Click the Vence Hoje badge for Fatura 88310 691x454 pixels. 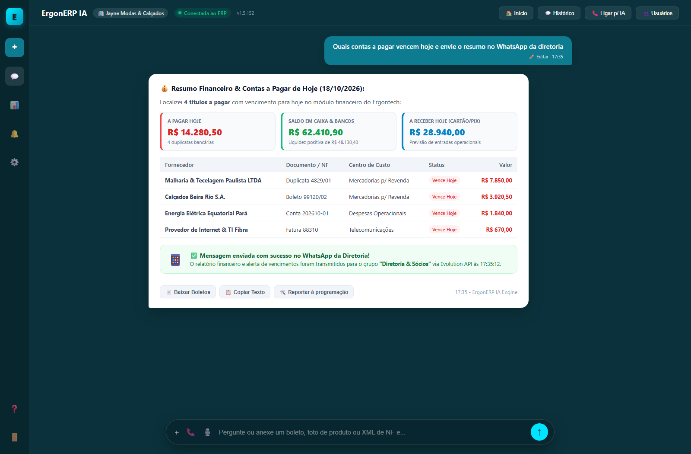[444, 230]
